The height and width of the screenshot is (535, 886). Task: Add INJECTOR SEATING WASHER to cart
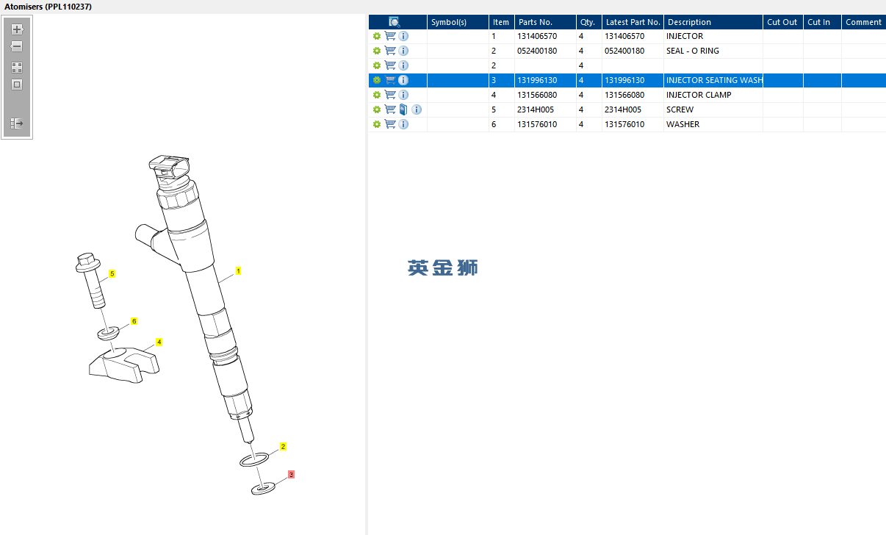(x=390, y=80)
